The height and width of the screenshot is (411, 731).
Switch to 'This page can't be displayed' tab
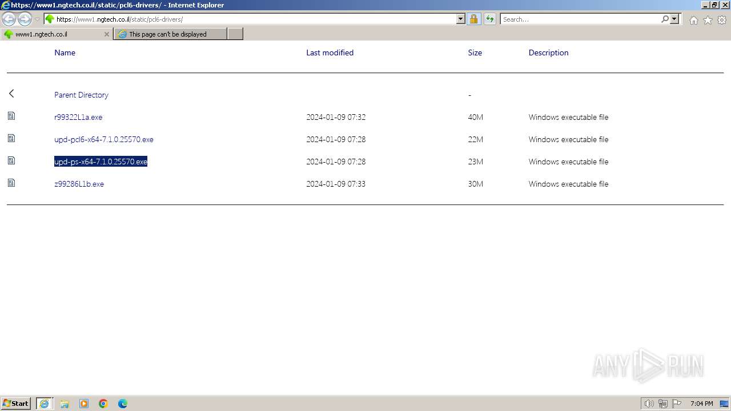click(x=170, y=34)
